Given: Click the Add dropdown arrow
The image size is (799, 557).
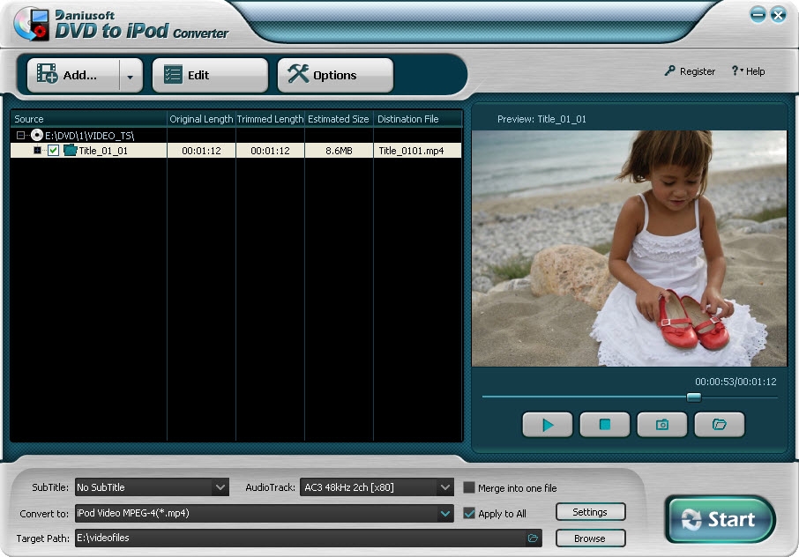Looking at the screenshot, I should (130, 76).
